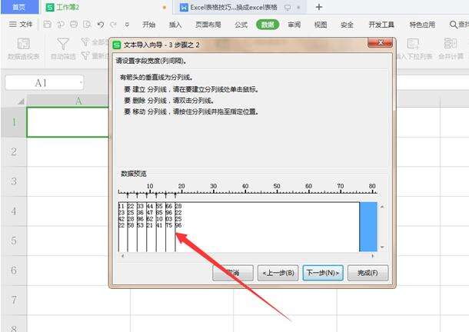Image resolution: width=469 pixels, height=332 pixels.
Task: Close the Excel表格技巧 document tab
Action: click(x=298, y=7)
